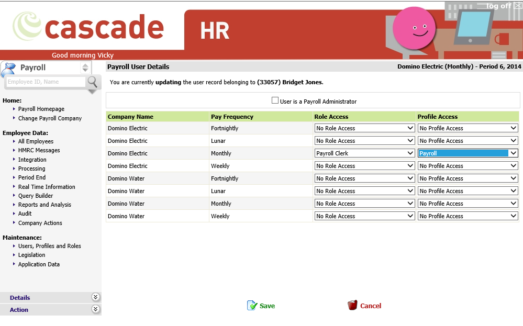Switch module using the Payroll up-down arrows
Viewport: 523px width, 326px height.
coord(85,68)
